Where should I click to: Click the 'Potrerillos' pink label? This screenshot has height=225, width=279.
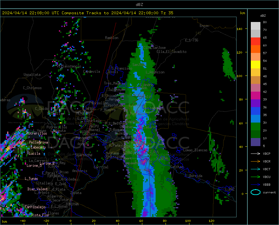[x=37, y=133]
